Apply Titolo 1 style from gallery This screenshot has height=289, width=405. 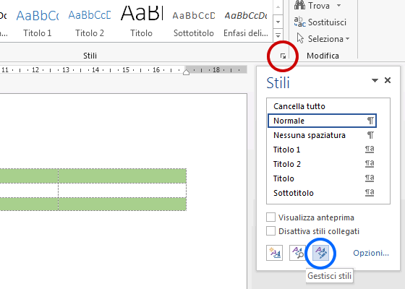click(x=38, y=21)
